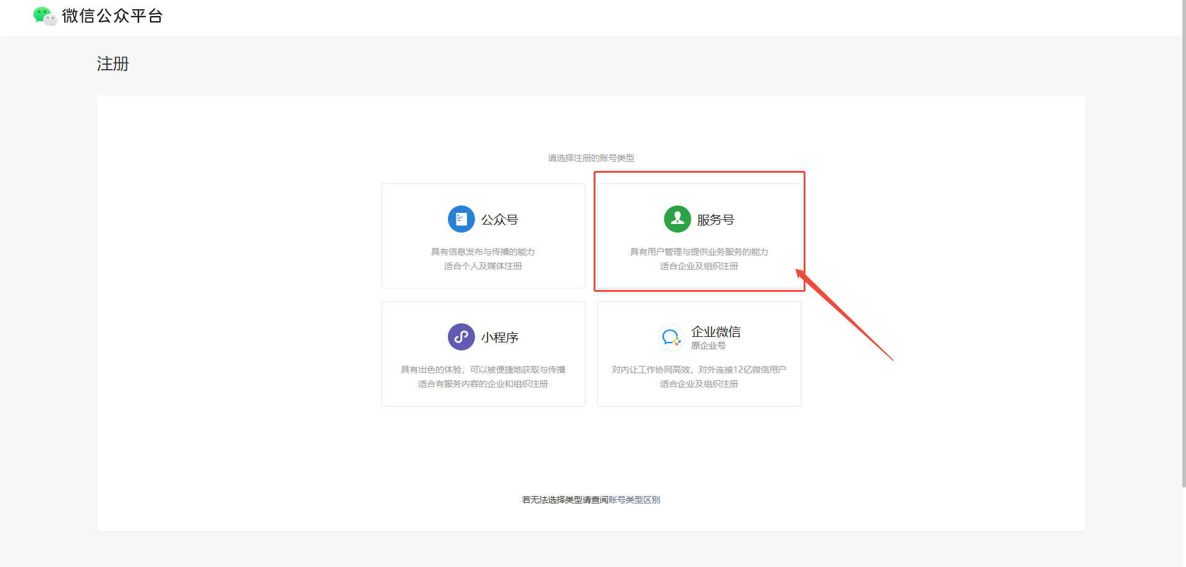The height and width of the screenshot is (567, 1186).
Task: Click the purple 小程序 icon
Action: click(x=461, y=337)
